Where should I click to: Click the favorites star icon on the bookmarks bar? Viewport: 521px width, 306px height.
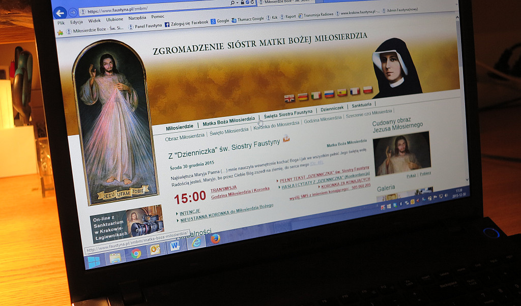(60, 32)
